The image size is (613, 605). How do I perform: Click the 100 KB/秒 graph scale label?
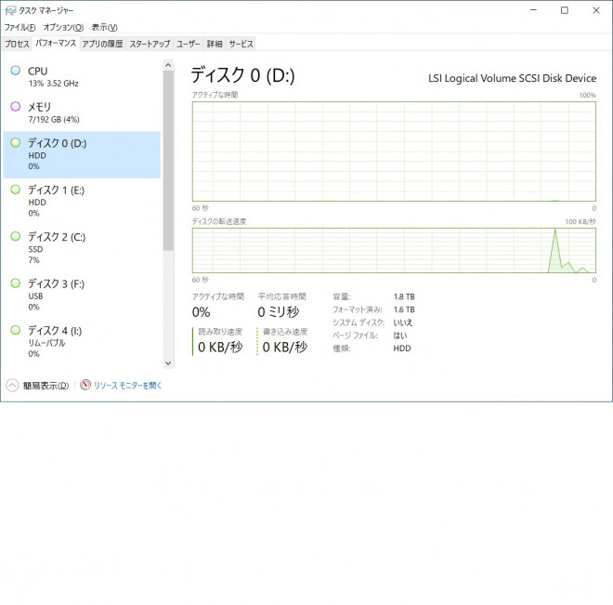[580, 222]
